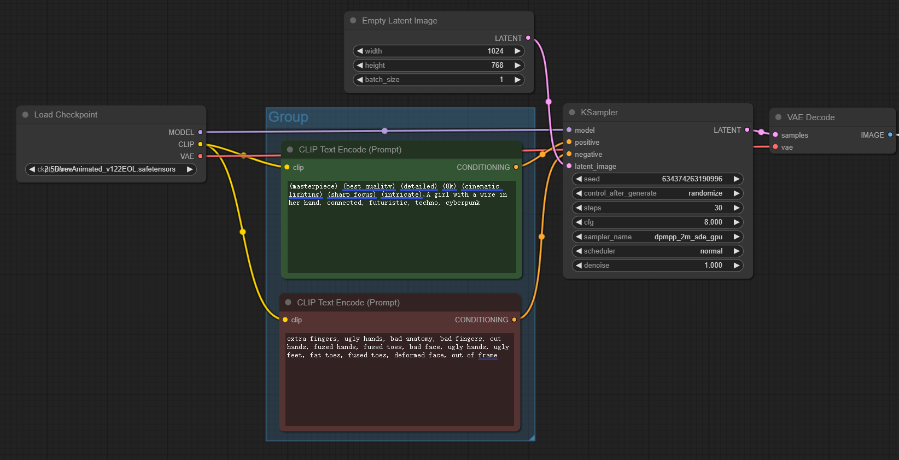Click inside the positive prompt text box
899x460 pixels.
pyautogui.click(x=402, y=227)
